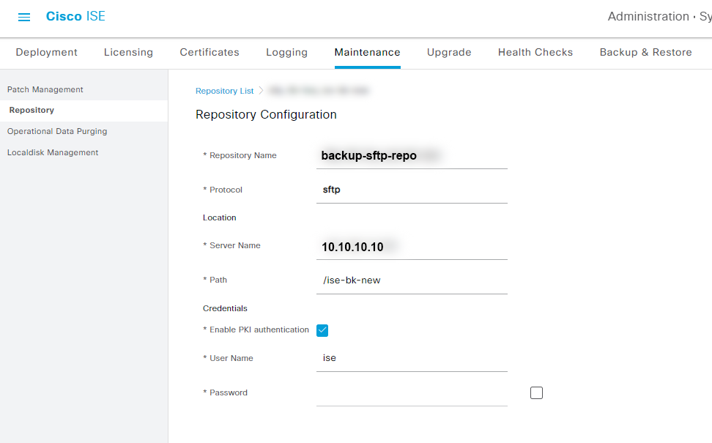Focus the User Name field
The width and height of the screenshot is (712, 443).
point(411,358)
